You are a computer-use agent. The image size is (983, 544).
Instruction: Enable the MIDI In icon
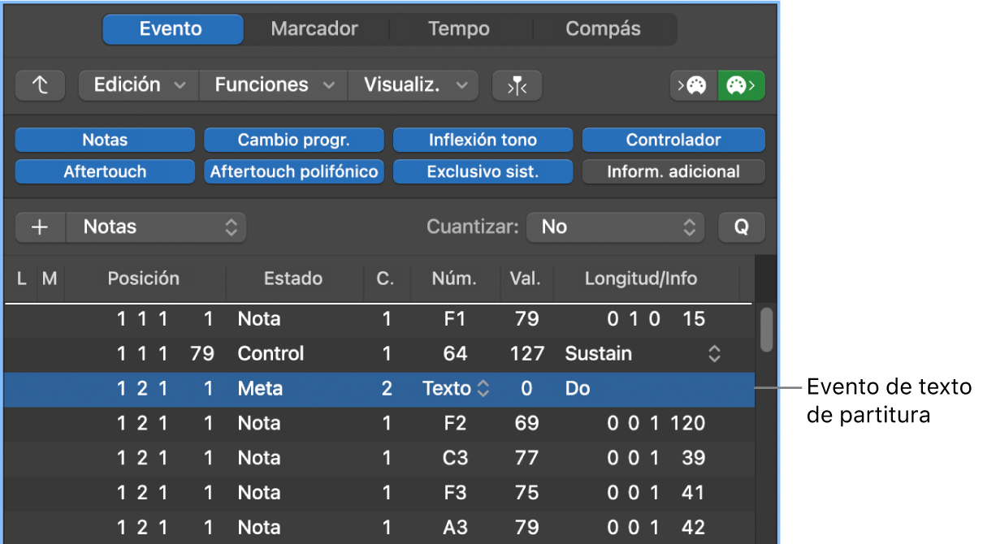click(x=695, y=84)
